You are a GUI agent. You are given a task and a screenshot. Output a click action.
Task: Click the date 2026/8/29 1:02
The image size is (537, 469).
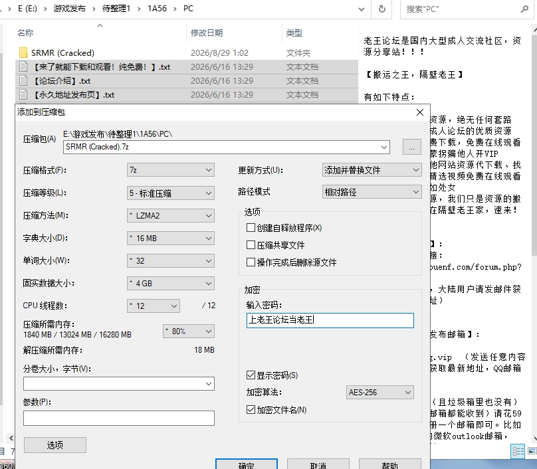pos(219,52)
